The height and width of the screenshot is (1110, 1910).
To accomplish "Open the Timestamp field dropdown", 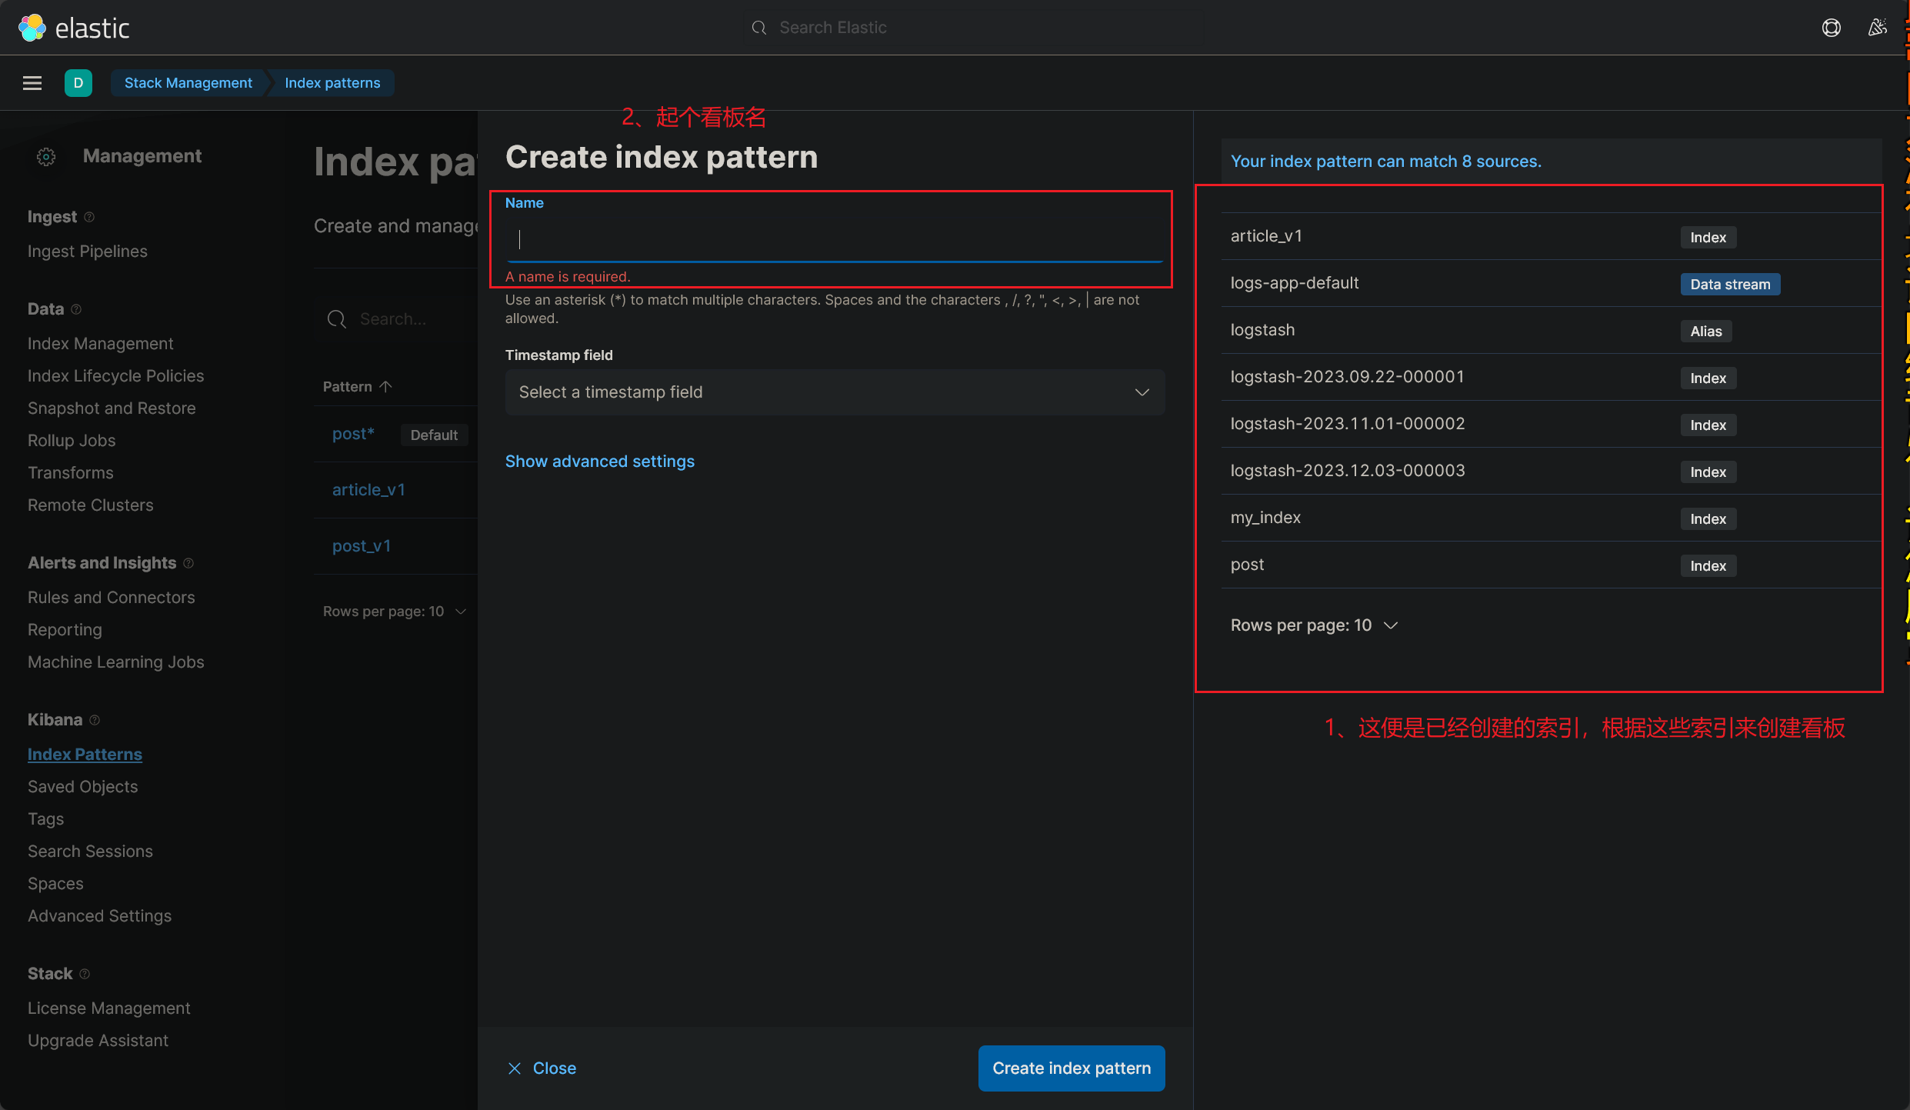I will (x=835, y=392).
